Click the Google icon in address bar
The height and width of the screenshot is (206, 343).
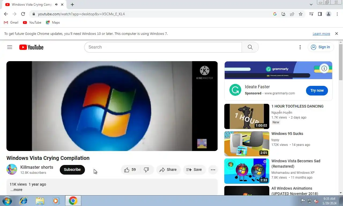click(x=275, y=14)
